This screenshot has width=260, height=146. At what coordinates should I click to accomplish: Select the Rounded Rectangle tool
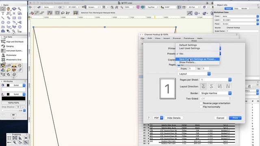coord(19,18)
